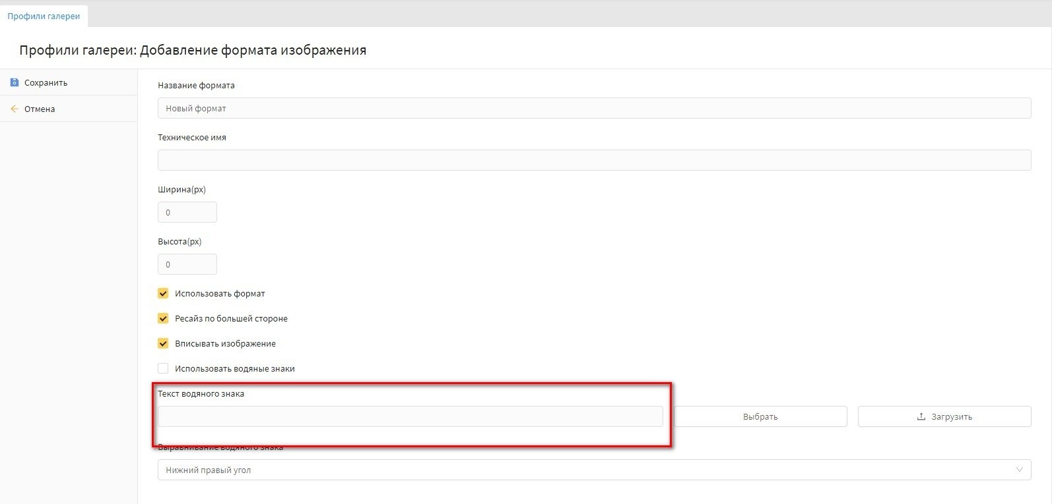Click the chevron arrow of alignment dropdown
Image resolution: width=1052 pixels, height=504 pixels.
[x=1019, y=470]
